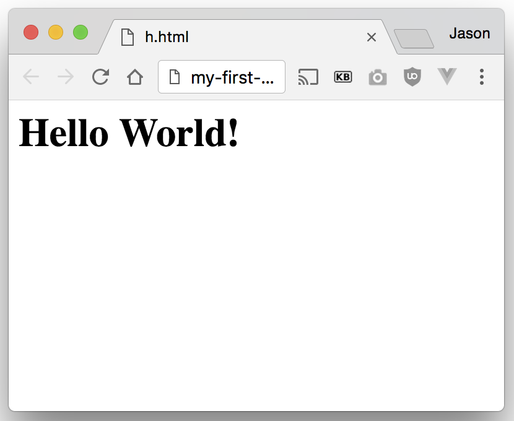Close the window with red button
This screenshot has width=514, height=421.
click(x=31, y=32)
